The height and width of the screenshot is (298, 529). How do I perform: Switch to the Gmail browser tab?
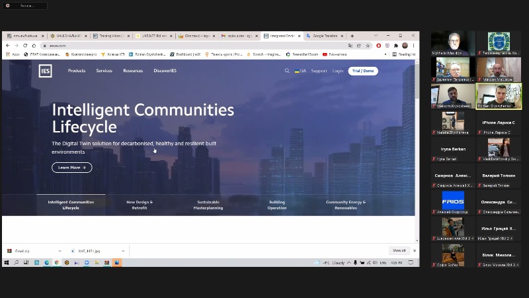(x=239, y=36)
